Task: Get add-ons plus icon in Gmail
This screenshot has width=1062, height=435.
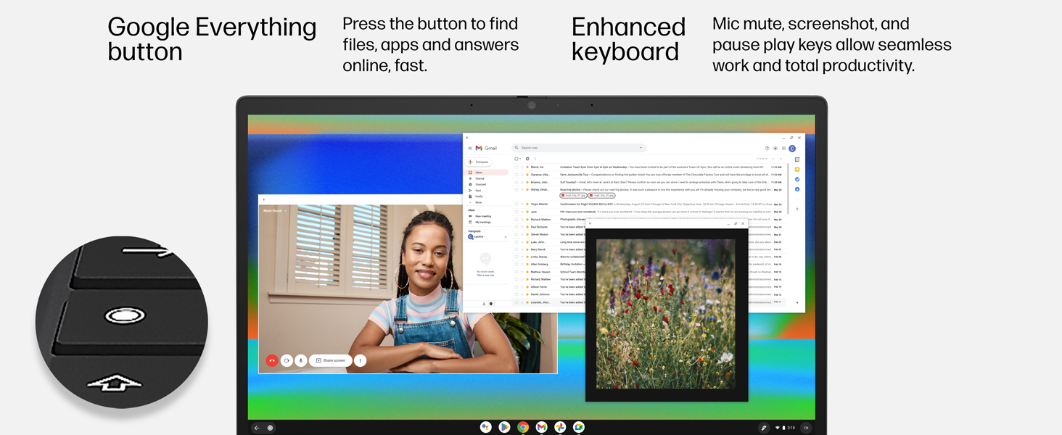Action: (797, 209)
